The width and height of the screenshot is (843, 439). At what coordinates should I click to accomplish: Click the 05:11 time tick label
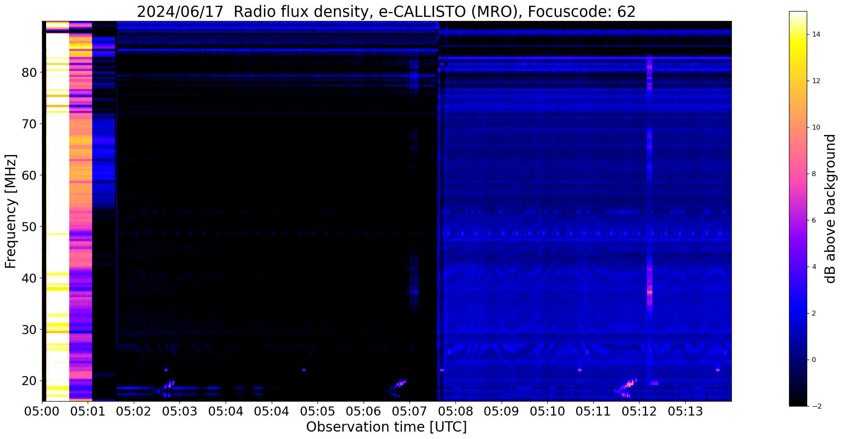[593, 411]
